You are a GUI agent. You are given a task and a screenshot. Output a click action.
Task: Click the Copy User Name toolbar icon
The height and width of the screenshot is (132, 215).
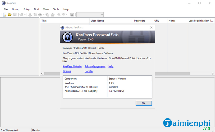pos(30,15)
